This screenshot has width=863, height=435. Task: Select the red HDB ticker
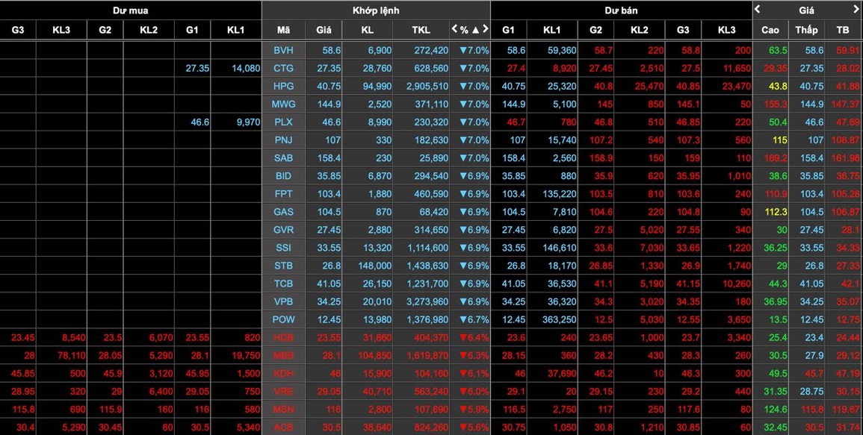[283, 338]
